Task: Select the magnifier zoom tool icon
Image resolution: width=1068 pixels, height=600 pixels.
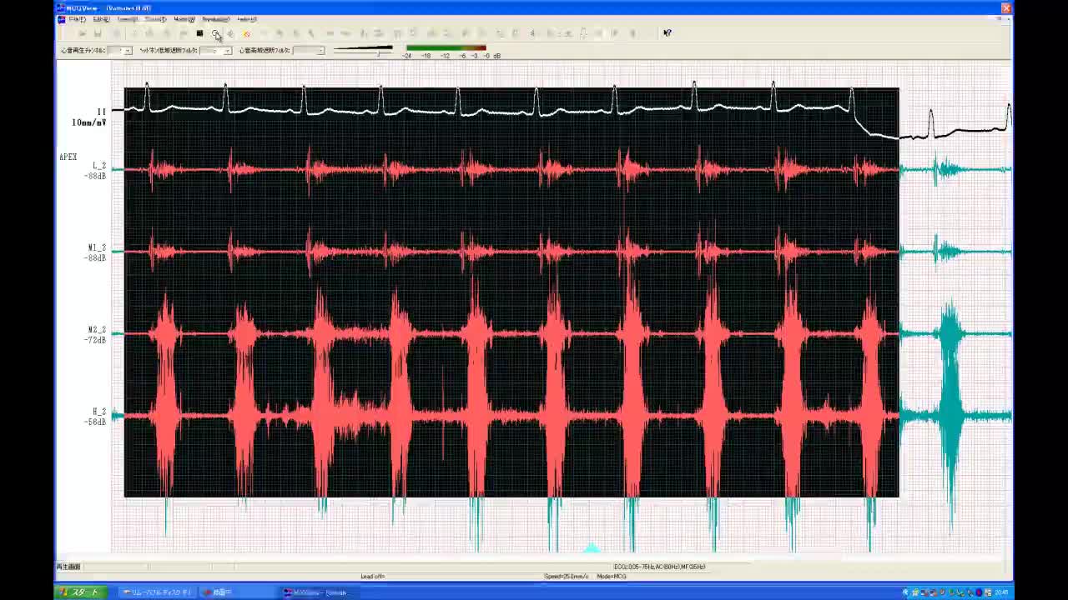Action: pyautogui.click(x=215, y=33)
